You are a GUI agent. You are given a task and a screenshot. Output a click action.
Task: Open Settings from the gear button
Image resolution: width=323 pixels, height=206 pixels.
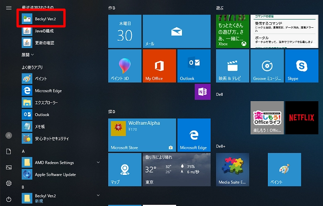[x=9, y=183]
